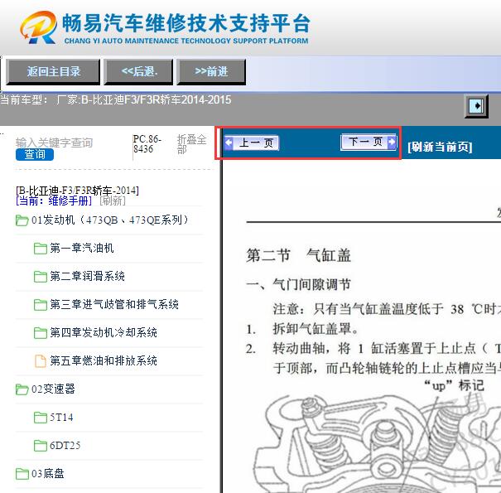Screen dimensions: 501x493
Task: Click folder icon next to 03底盘
Action: (22, 474)
